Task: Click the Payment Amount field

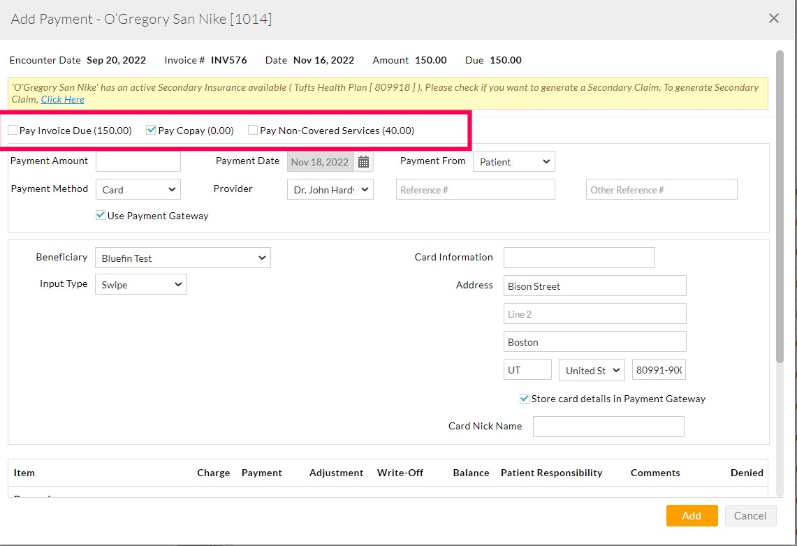Action: coord(138,161)
